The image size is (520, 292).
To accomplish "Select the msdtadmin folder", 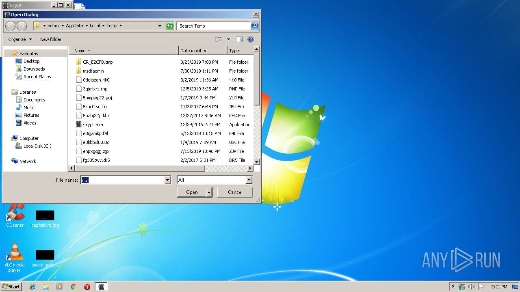I will [x=93, y=71].
